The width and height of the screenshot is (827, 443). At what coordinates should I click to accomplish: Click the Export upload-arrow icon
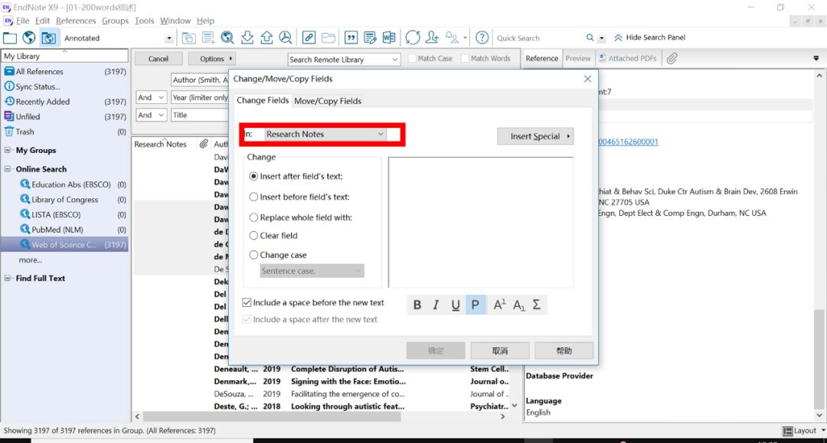tap(266, 38)
